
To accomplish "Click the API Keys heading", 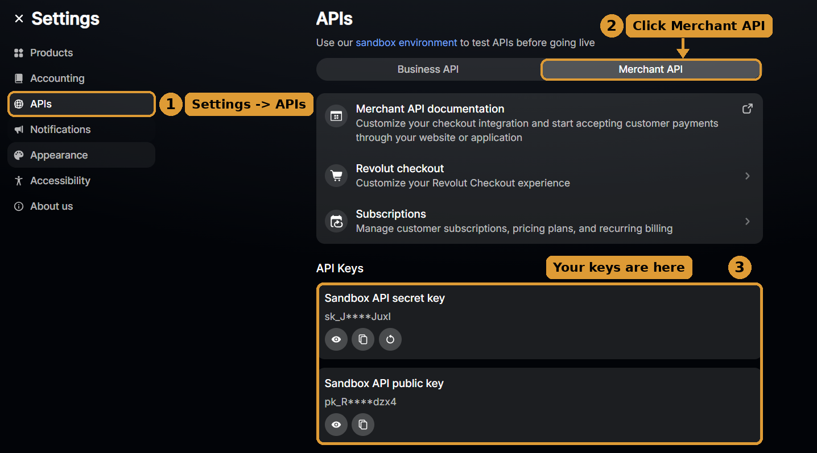I will click(340, 268).
